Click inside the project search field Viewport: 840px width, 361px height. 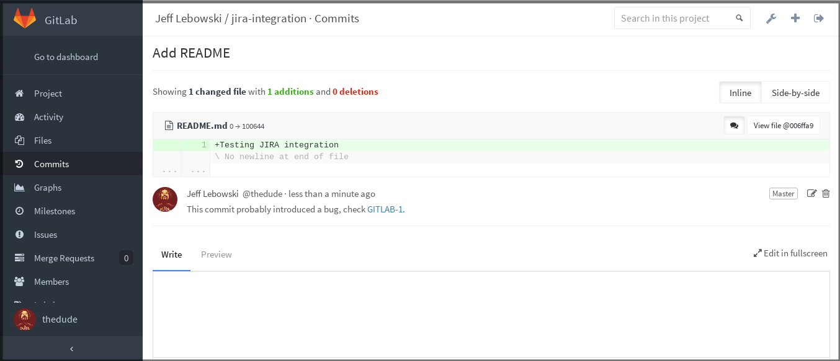(670, 18)
